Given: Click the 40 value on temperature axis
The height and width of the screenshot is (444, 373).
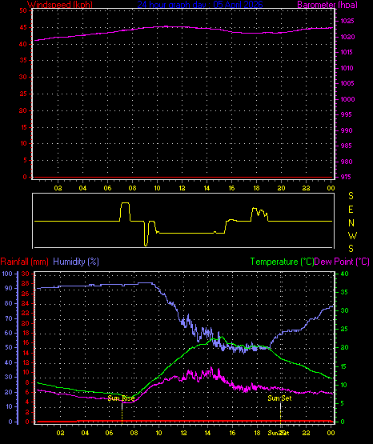Looking at the screenshot, I should coord(344,274).
